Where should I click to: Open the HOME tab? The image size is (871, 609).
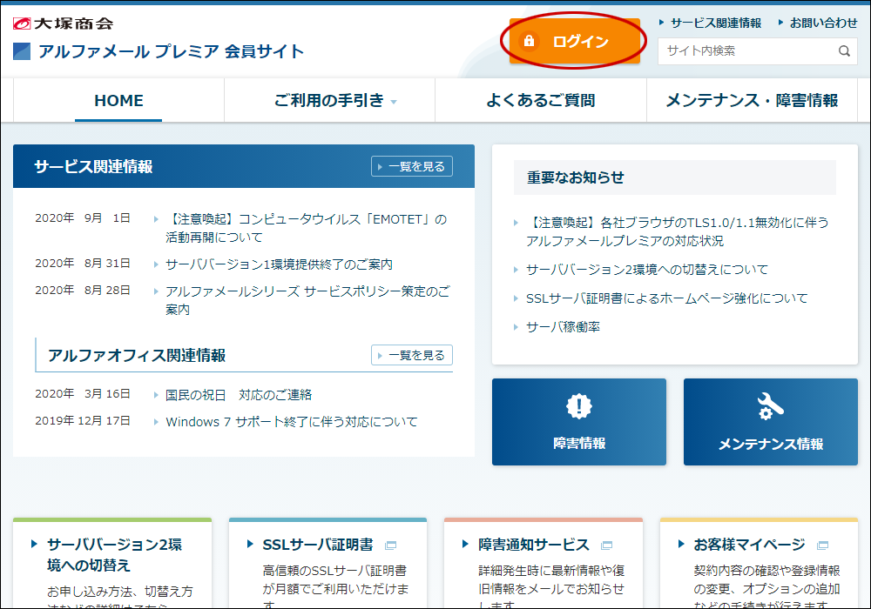118,100
